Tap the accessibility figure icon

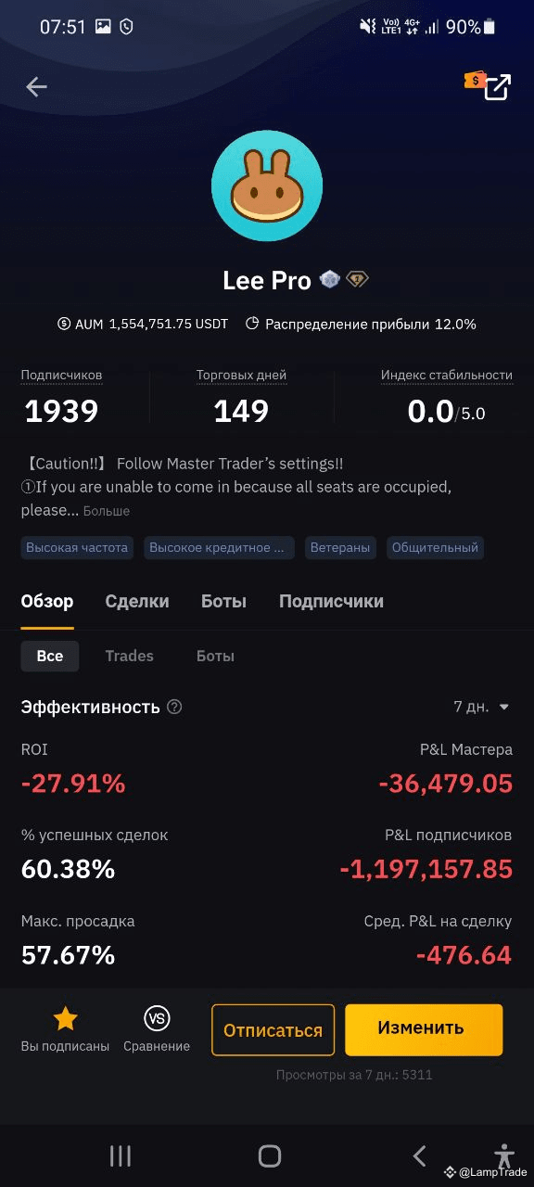(504, 1155)
